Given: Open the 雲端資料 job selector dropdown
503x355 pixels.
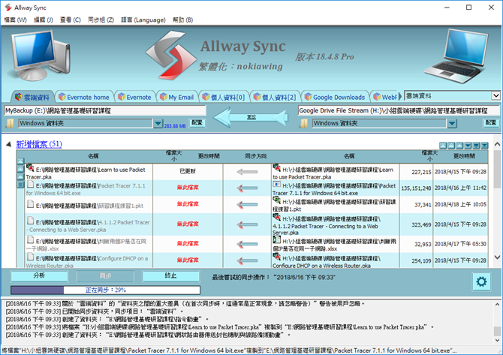Looking at the screenshot, I should [x=495, y=95].
